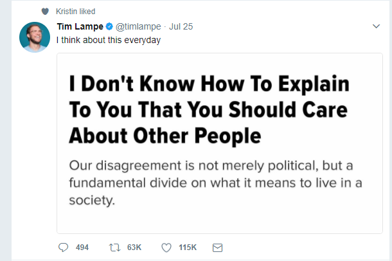Viewport: 392px width, 261px height.
Task: Click the blue verified badge
Action: tap(109, 26)
